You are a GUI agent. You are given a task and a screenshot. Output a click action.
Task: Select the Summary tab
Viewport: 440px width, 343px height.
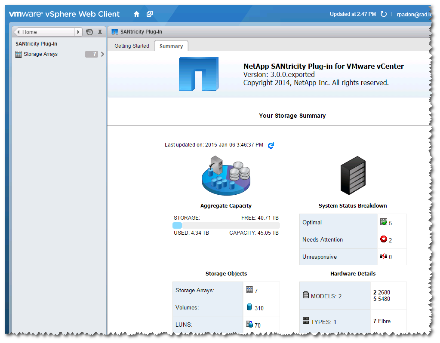[x=171, y=46]
